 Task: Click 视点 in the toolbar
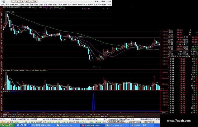(60, 5)
